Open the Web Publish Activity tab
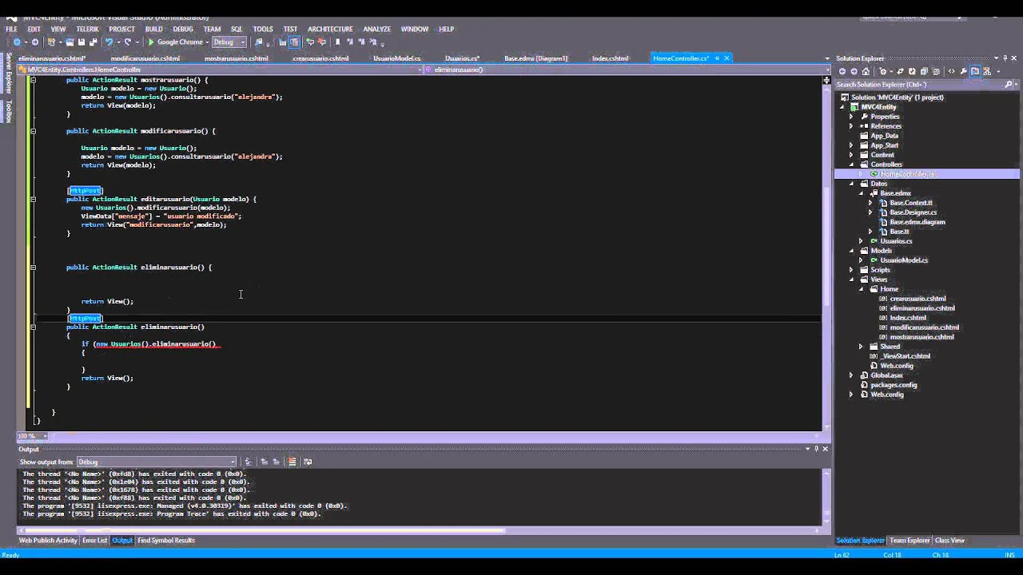This screenshot has height=575, width=1023. click(48, 541)
